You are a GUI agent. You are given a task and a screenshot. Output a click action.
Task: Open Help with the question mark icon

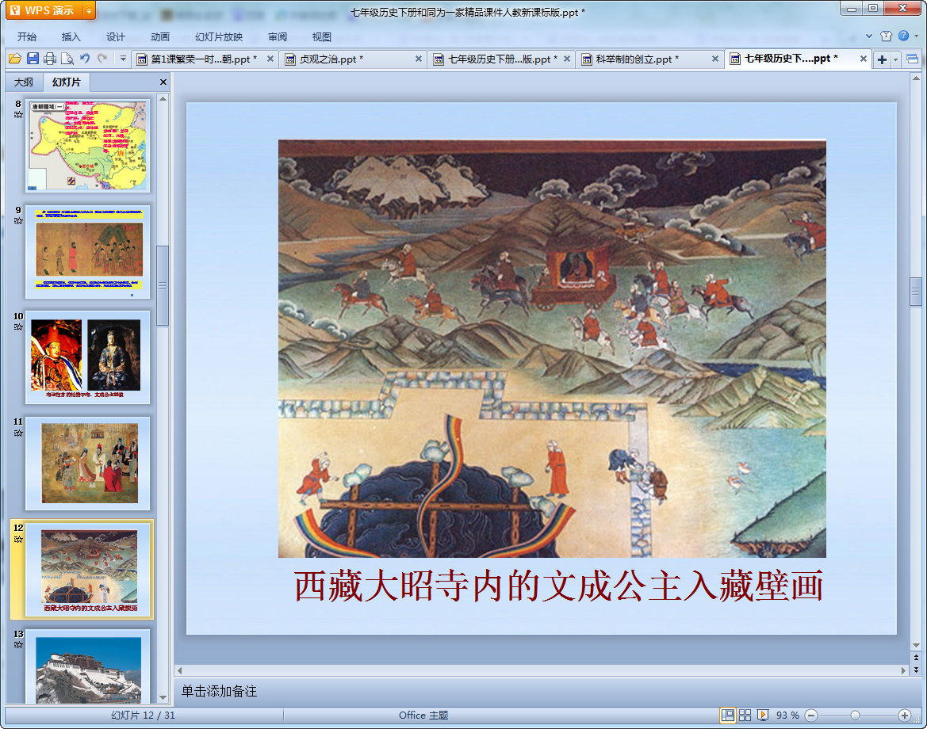(903, 36)
